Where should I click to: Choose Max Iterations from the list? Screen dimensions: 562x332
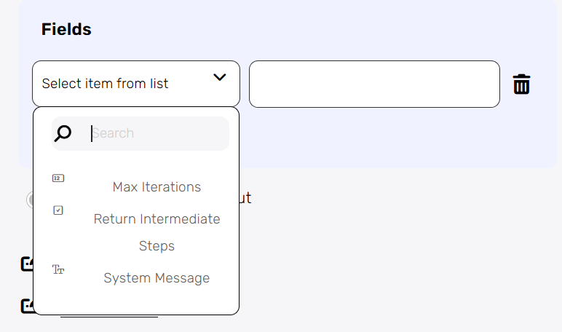157,187
